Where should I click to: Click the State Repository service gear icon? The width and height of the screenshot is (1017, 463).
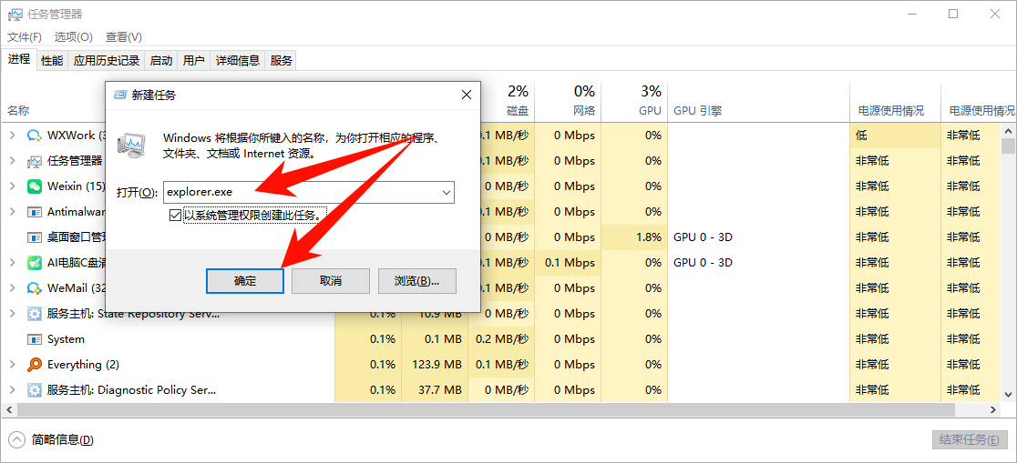(x=34, y=314)
